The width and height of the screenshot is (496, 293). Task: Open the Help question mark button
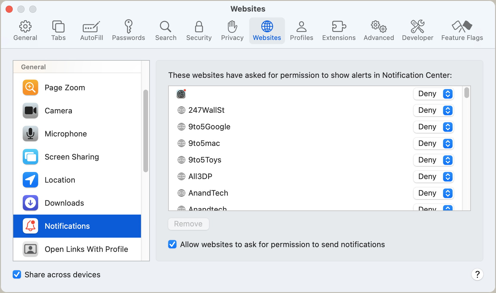tap(477, 274)
